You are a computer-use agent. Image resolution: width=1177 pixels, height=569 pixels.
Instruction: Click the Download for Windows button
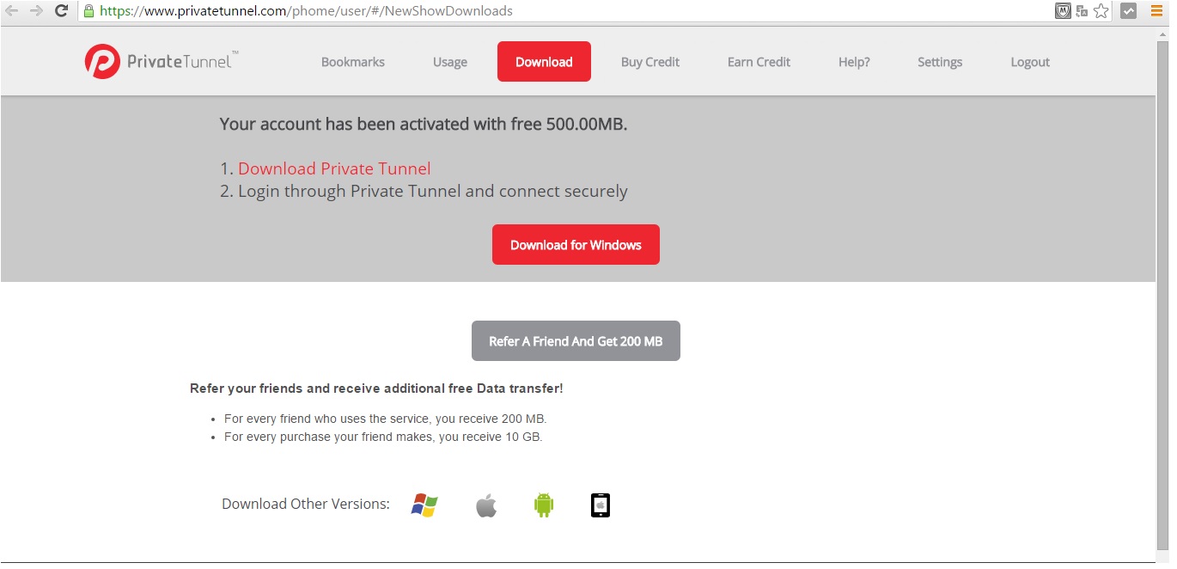(x=576, y=245)
